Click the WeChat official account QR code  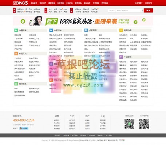coord(129,124)
